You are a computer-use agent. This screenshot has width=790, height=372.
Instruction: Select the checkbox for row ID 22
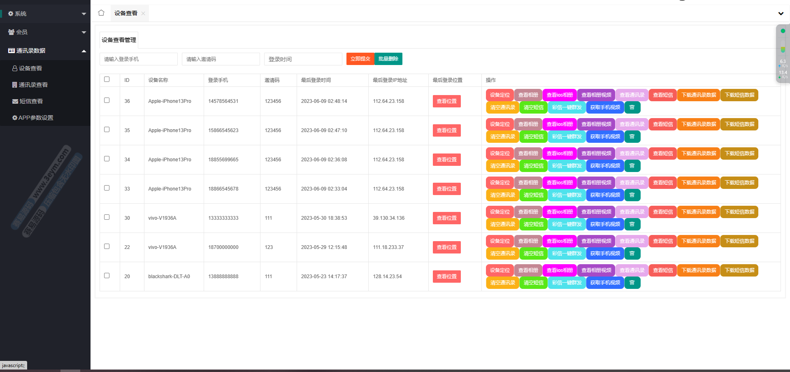107,246
